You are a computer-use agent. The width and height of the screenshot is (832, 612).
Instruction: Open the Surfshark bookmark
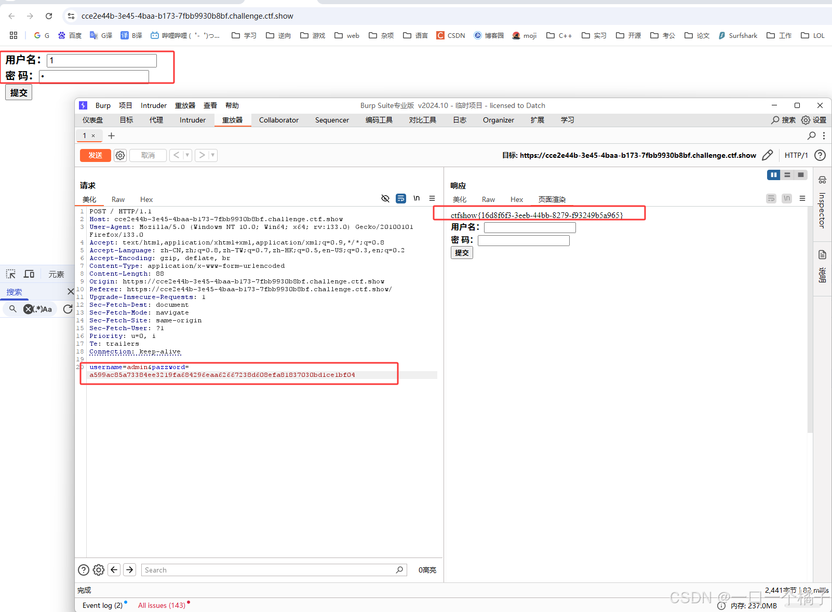(737, 35)
